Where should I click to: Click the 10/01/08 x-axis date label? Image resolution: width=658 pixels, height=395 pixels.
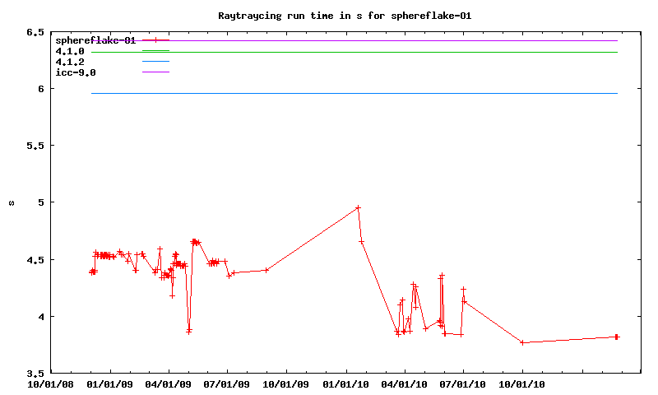[x=51, y=383]
